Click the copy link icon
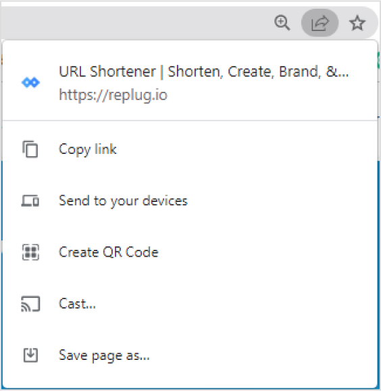The width and height of the screenshot is (381, 391). point(30,149)
